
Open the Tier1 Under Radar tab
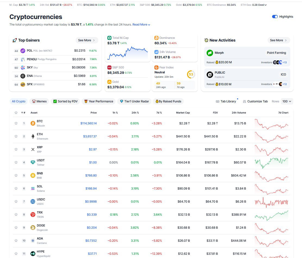pos(135,101)
